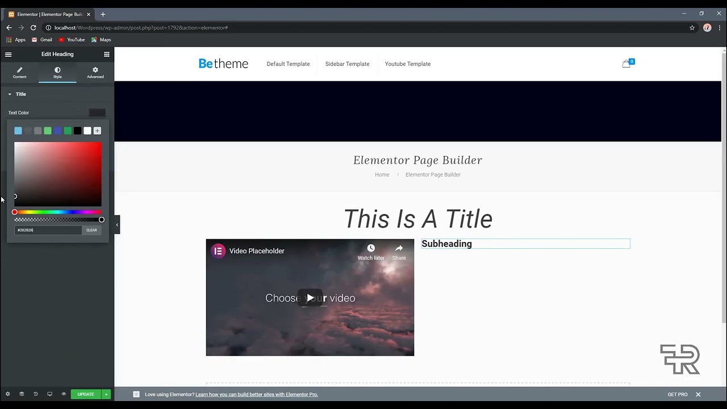Open the widgets grid panel icon

coord(106,55)
